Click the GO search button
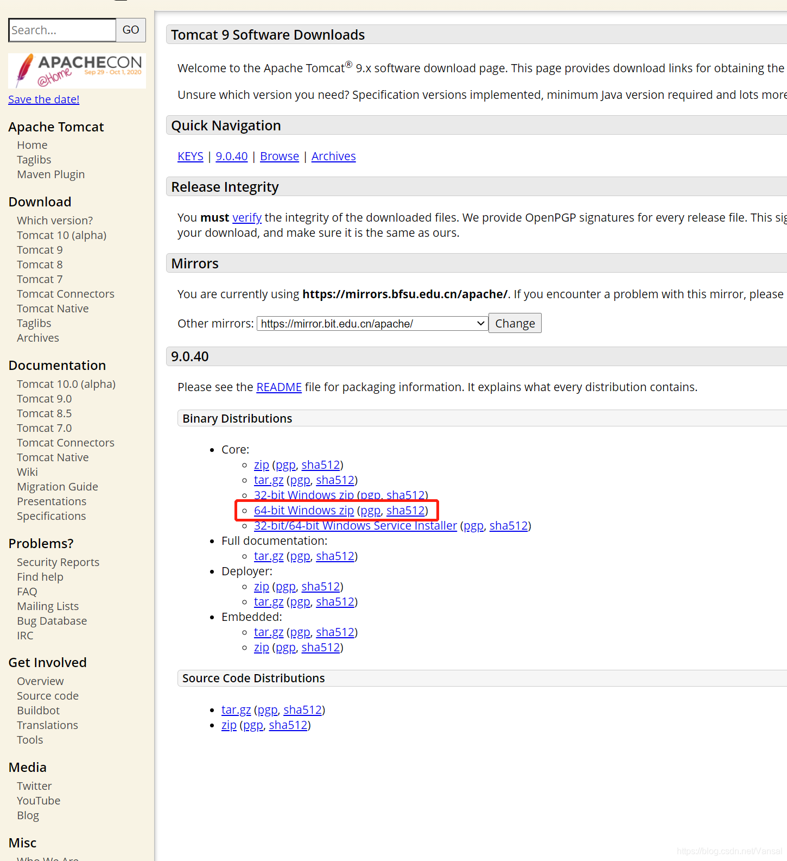Viewport: 787px width, 861px height. tap(131, 30)
